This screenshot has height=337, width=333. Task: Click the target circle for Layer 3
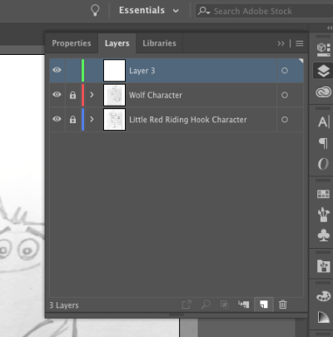click(x=285, y=71)
